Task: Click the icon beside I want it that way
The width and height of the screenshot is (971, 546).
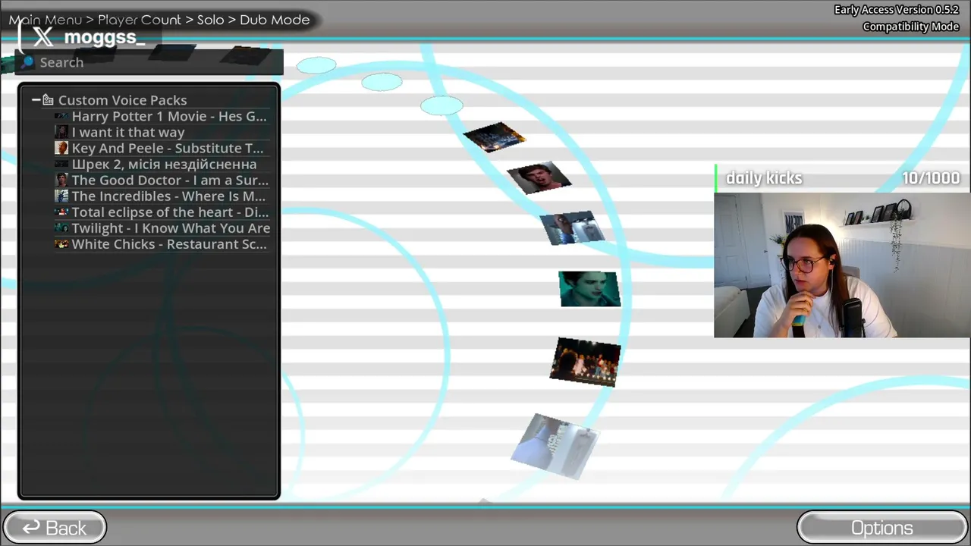Action: point(61,133)
